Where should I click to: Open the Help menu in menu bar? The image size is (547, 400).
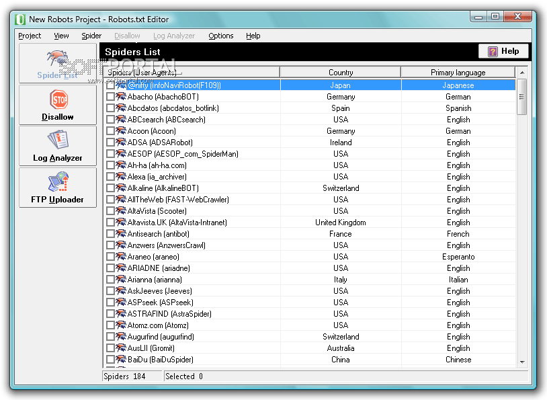coord(253,36)
